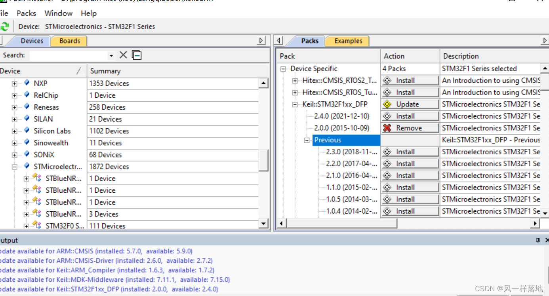Open the Window menu
The height and width of the screenshot is (296, 549).
click(58, 13)
